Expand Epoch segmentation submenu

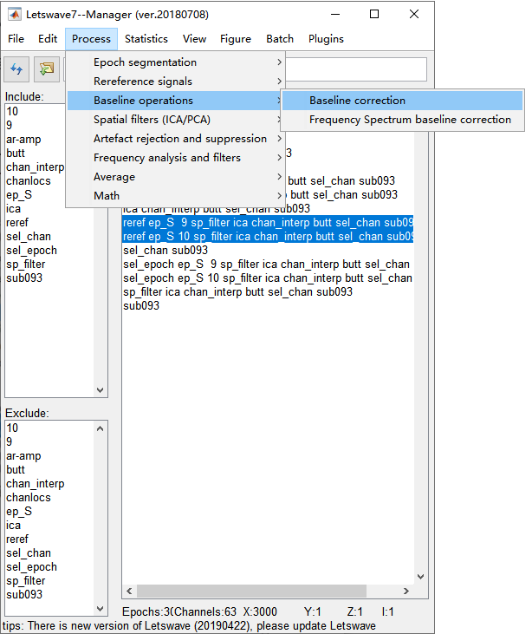[x=176, y=62]
